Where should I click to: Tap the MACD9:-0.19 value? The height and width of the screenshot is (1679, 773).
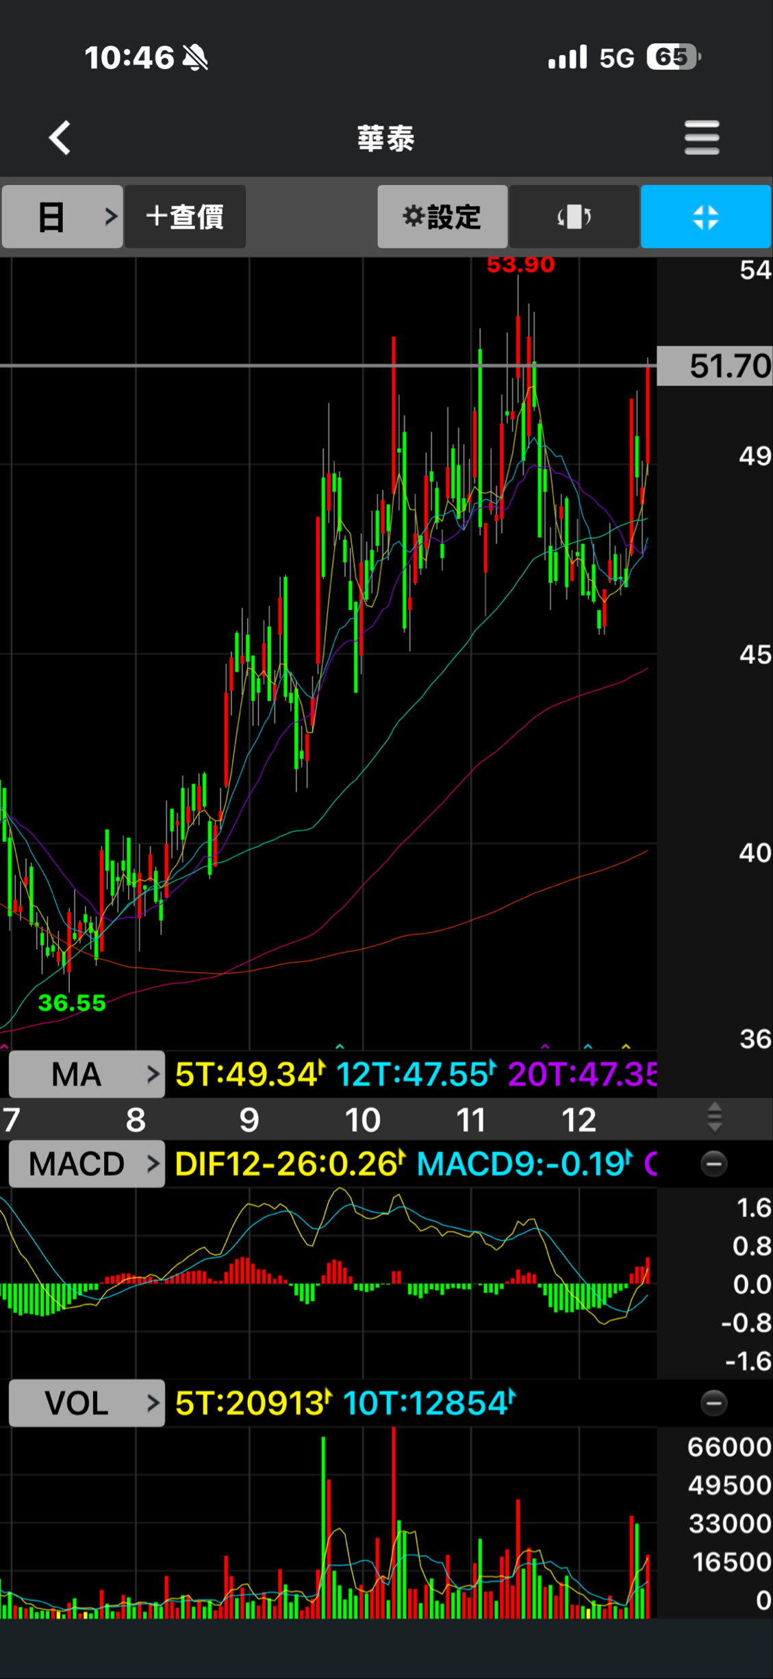click(524, 1164)
